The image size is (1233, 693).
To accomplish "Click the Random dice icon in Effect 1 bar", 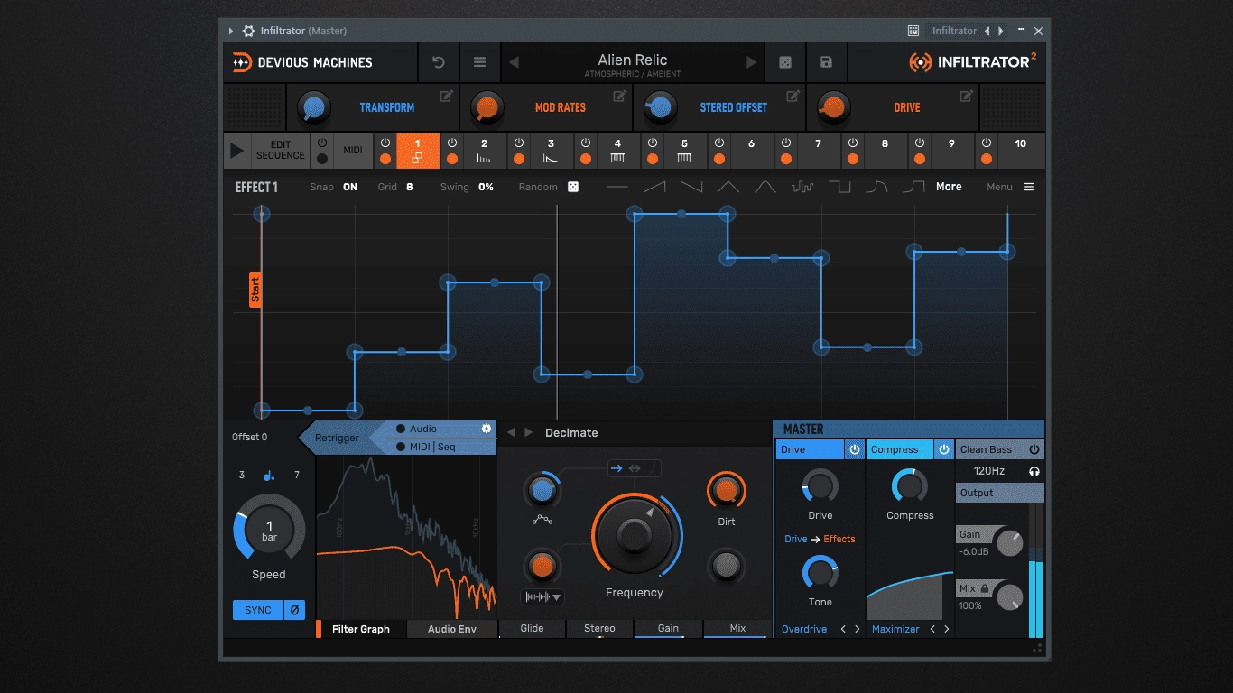I will pyautogui.click(x=573, y=187).
